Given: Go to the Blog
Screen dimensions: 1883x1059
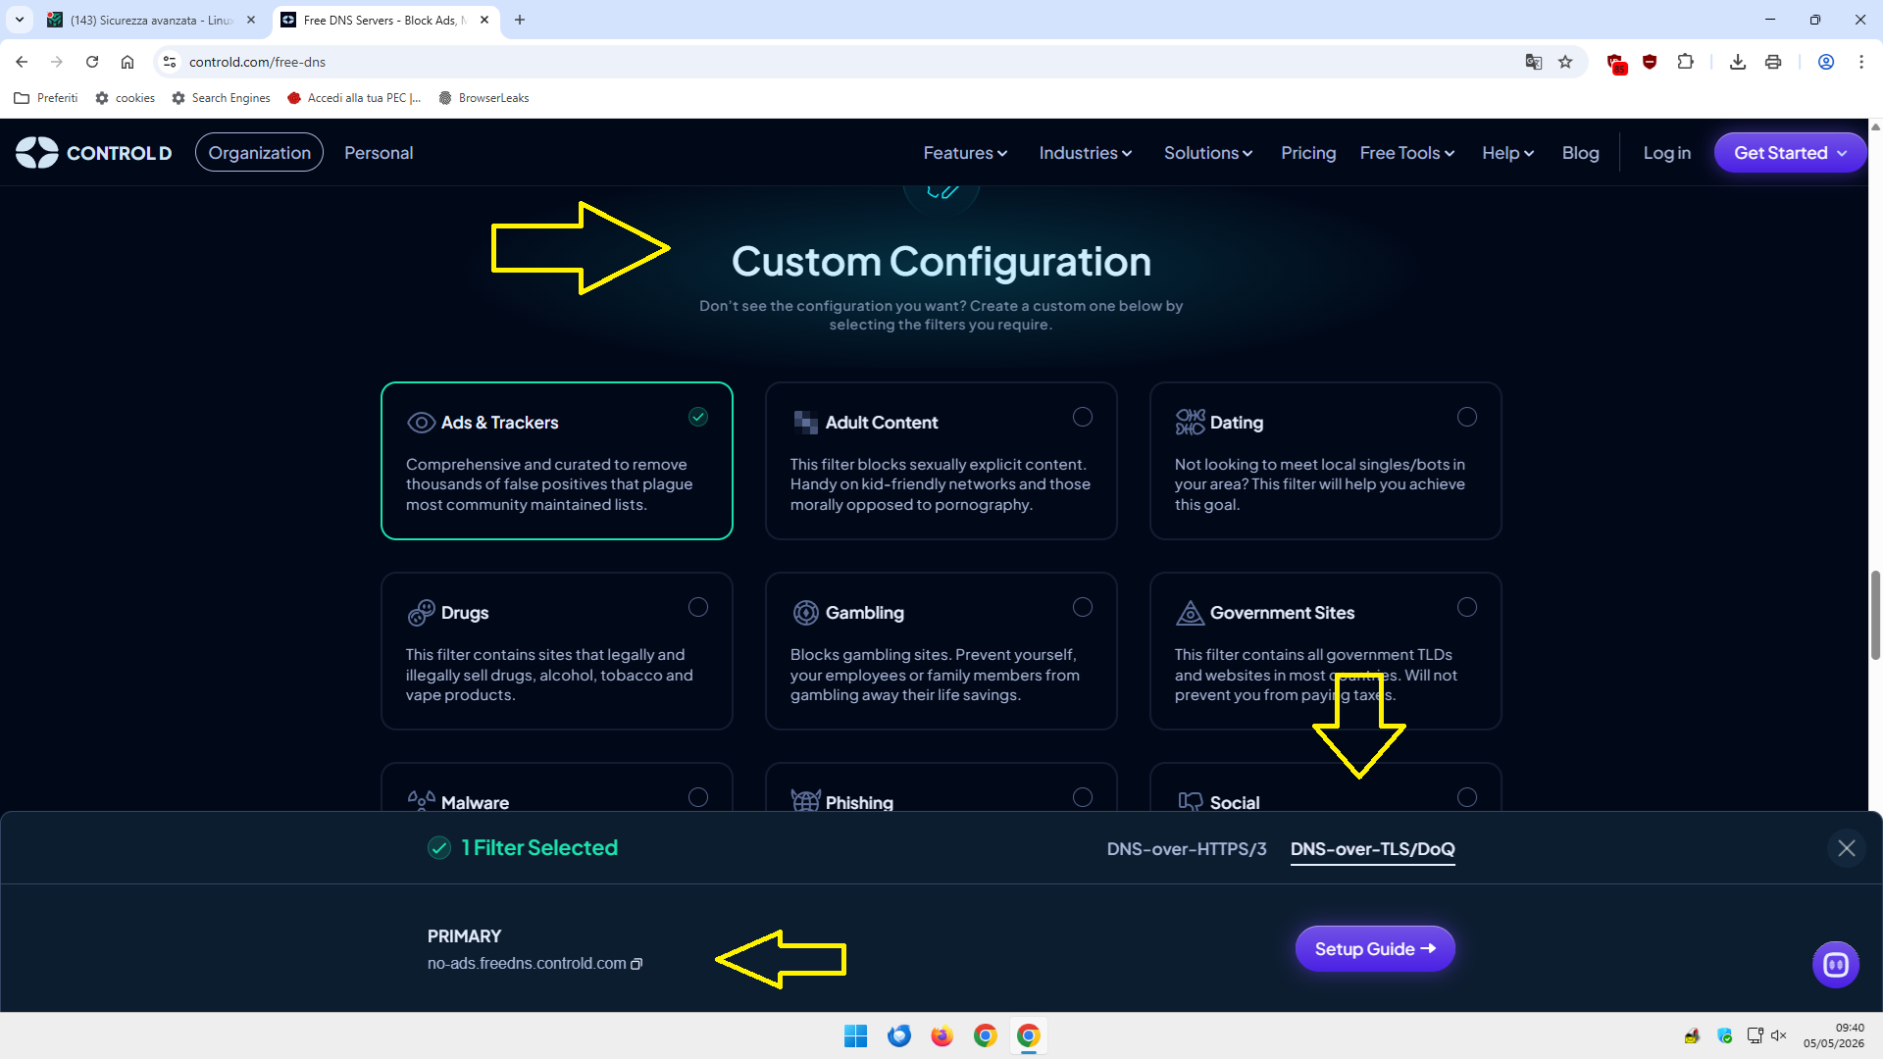Looking at the screenshot, I should [1580, 153].
